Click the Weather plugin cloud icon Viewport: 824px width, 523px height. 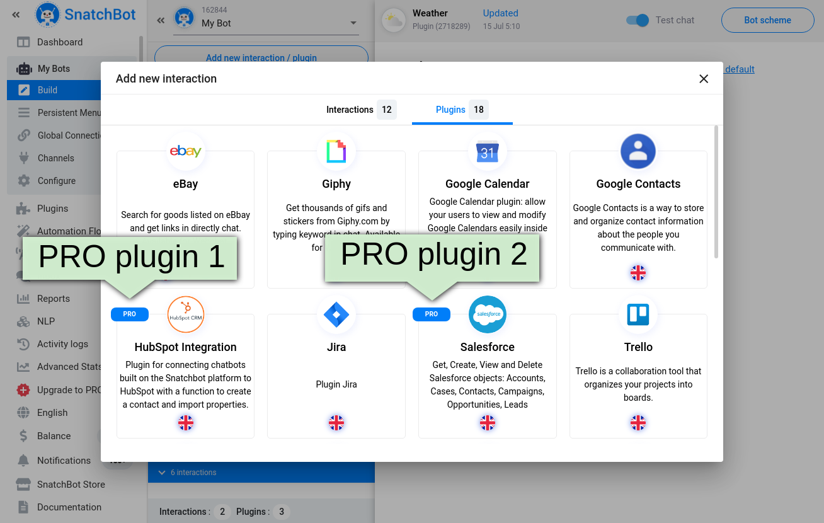pyautogui.click(x=394, y=20)
